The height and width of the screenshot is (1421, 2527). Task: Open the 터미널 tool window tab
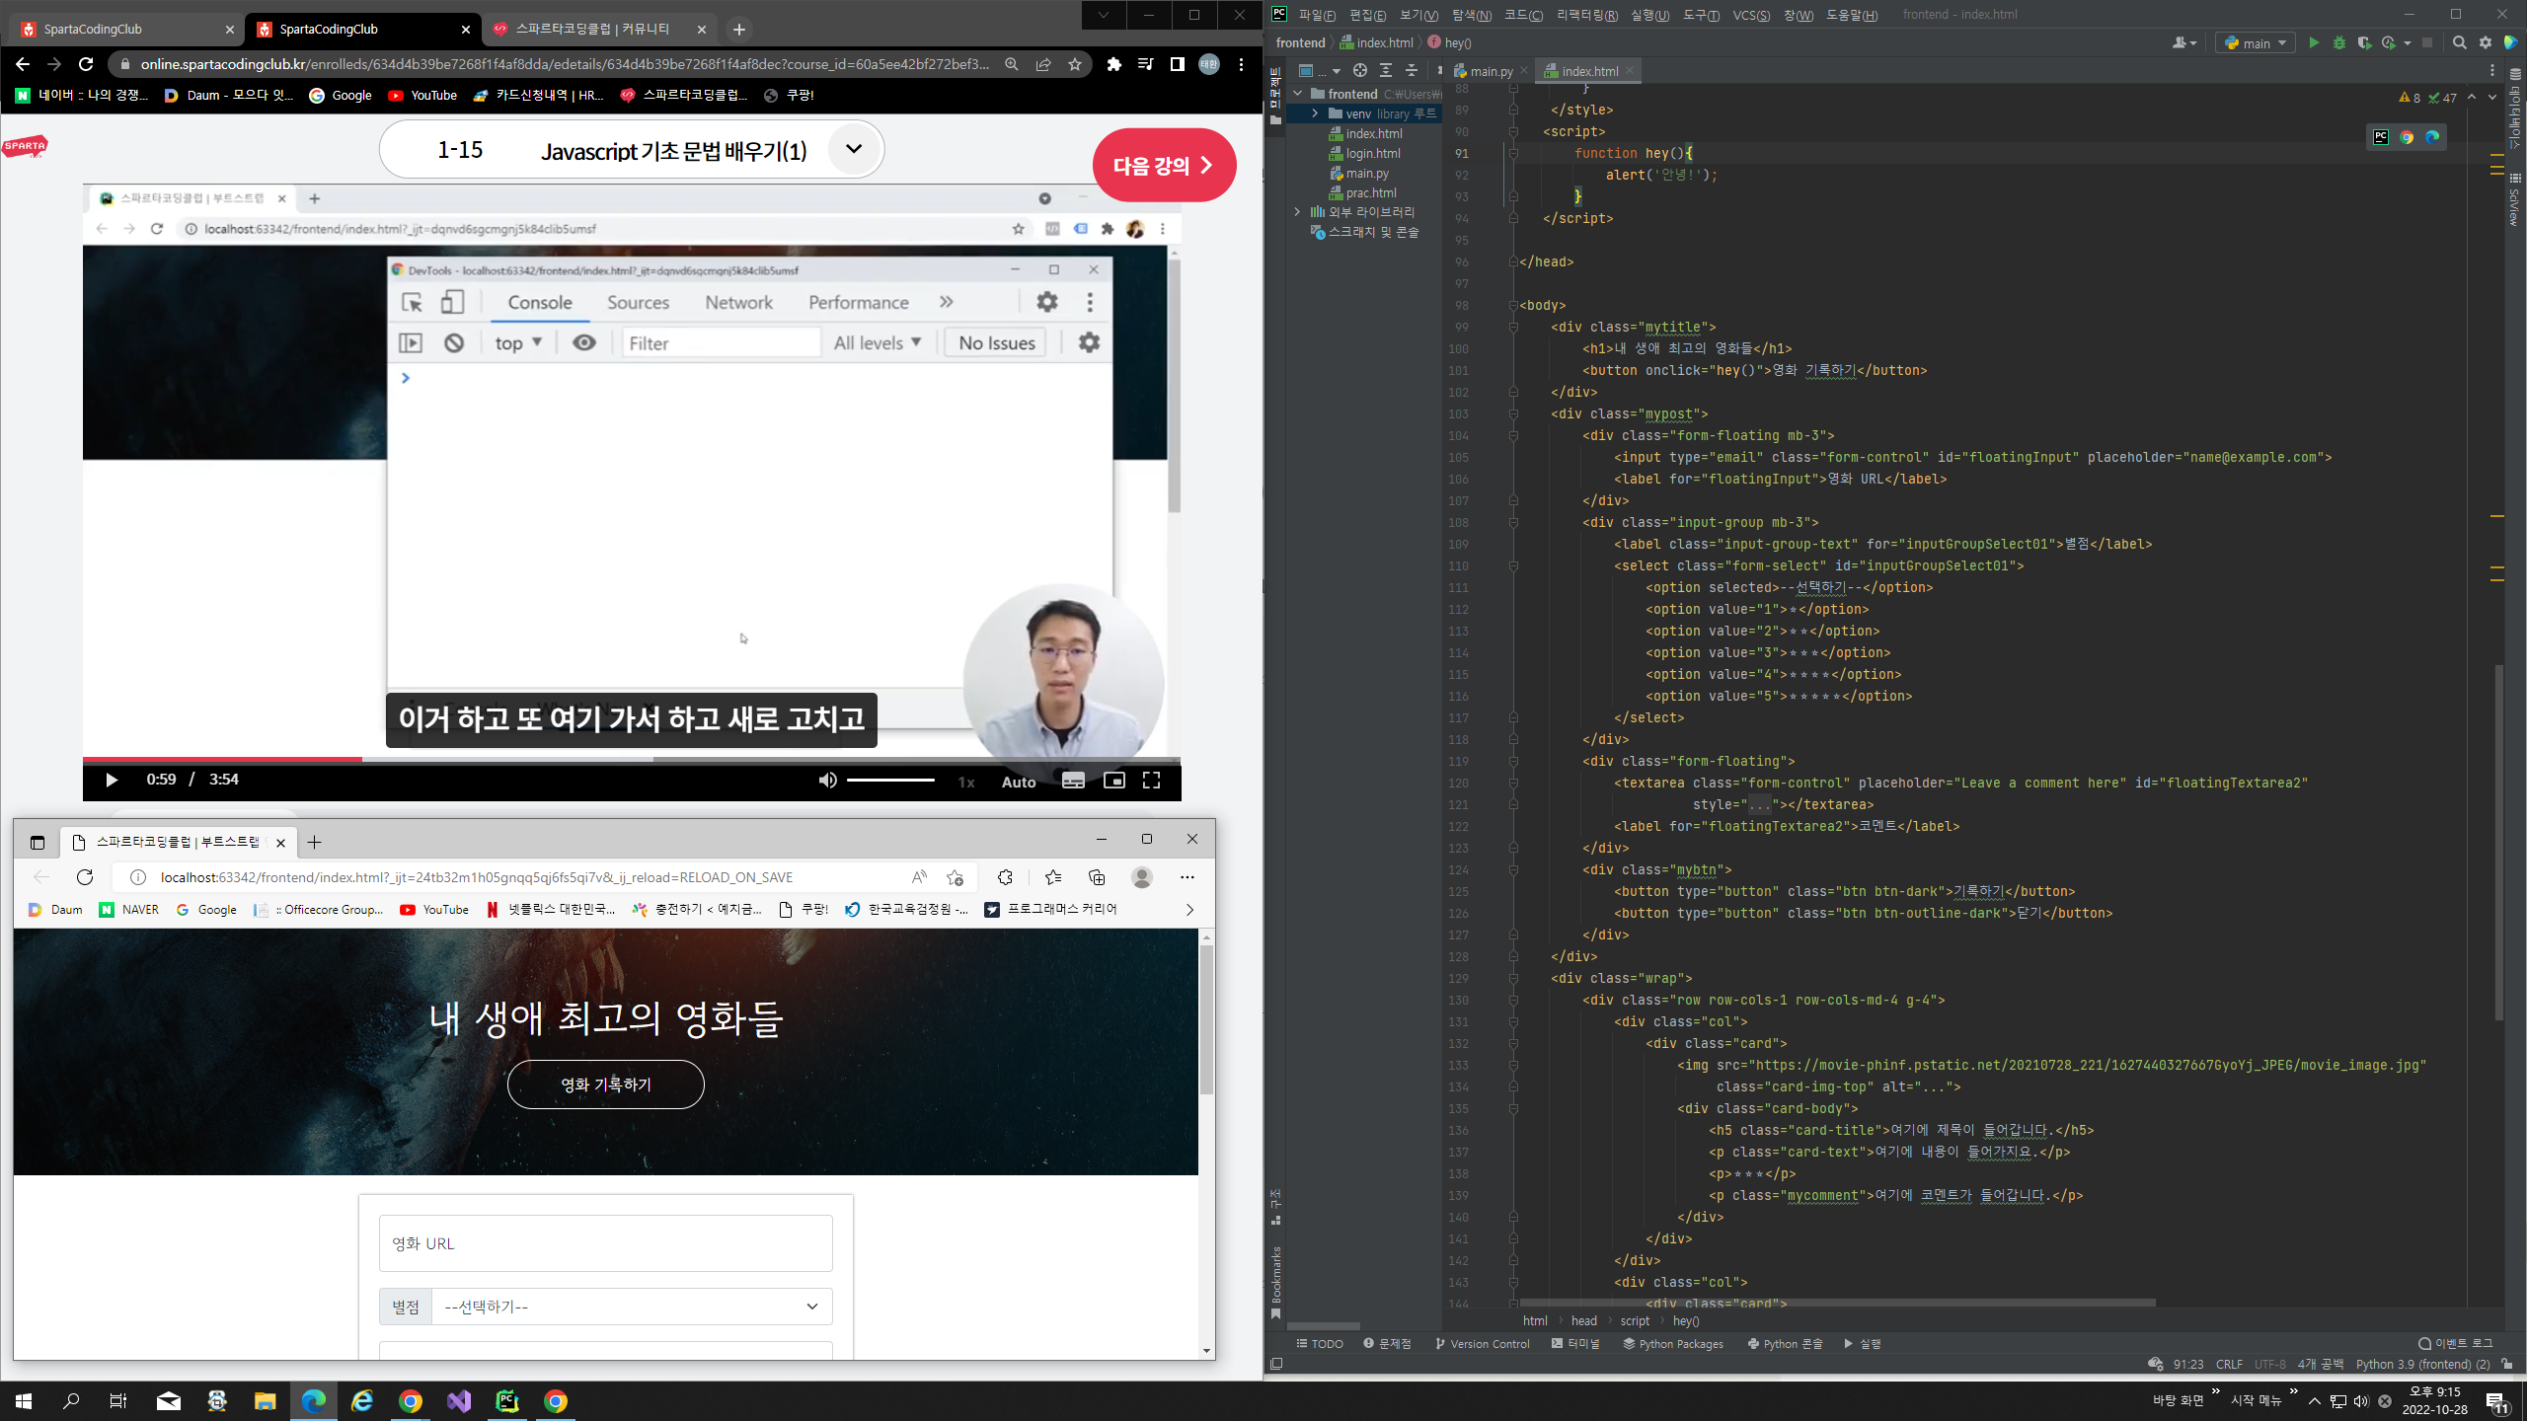pyautogui.click(x=1575, y=1343)
